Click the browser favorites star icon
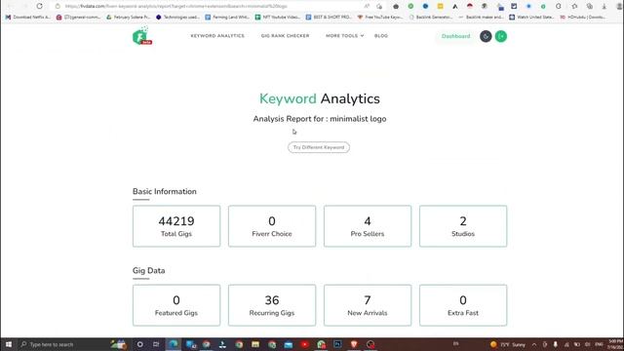Viewport: 624px width, 351px height. coord(574,6)
